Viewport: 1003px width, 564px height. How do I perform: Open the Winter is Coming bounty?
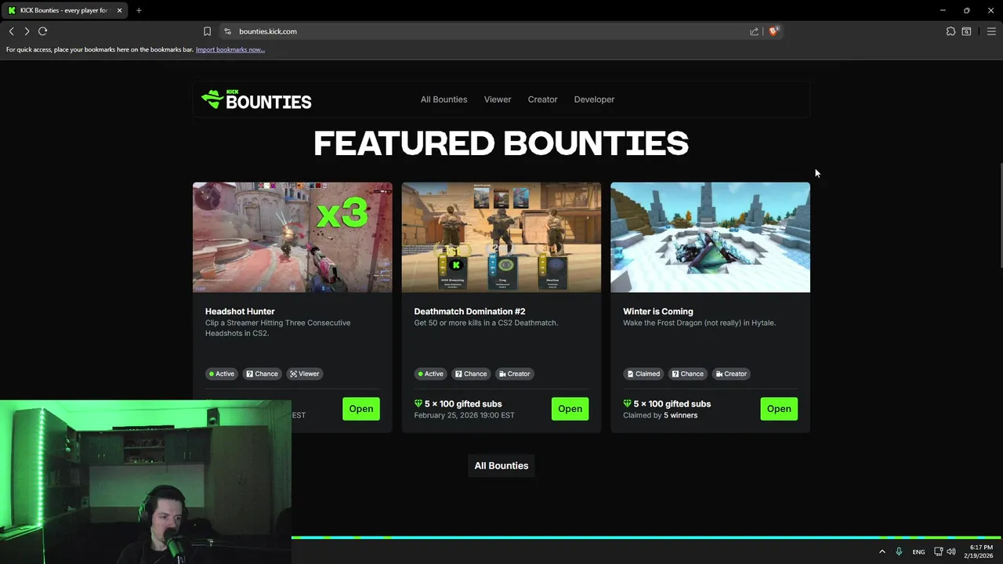pos(779,408)
